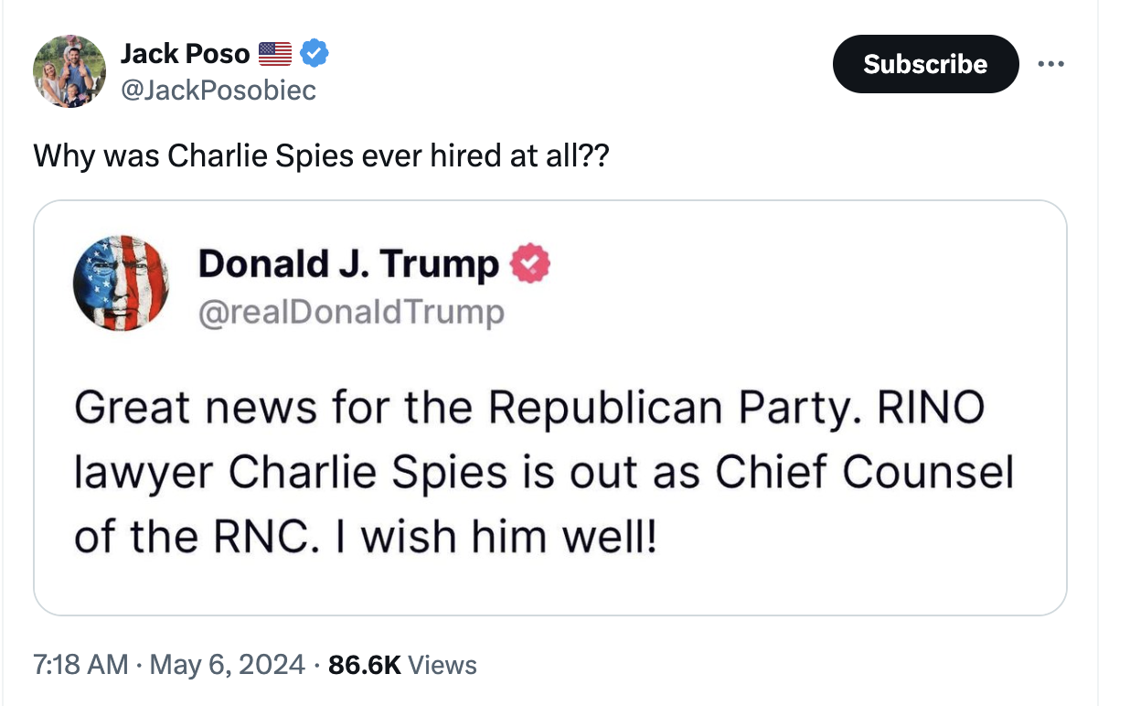This screenshot has height=706, width=1130.
Task: Click the 'Why was Charlie Spies ever hired' text
Action: [x=320, y=155]
